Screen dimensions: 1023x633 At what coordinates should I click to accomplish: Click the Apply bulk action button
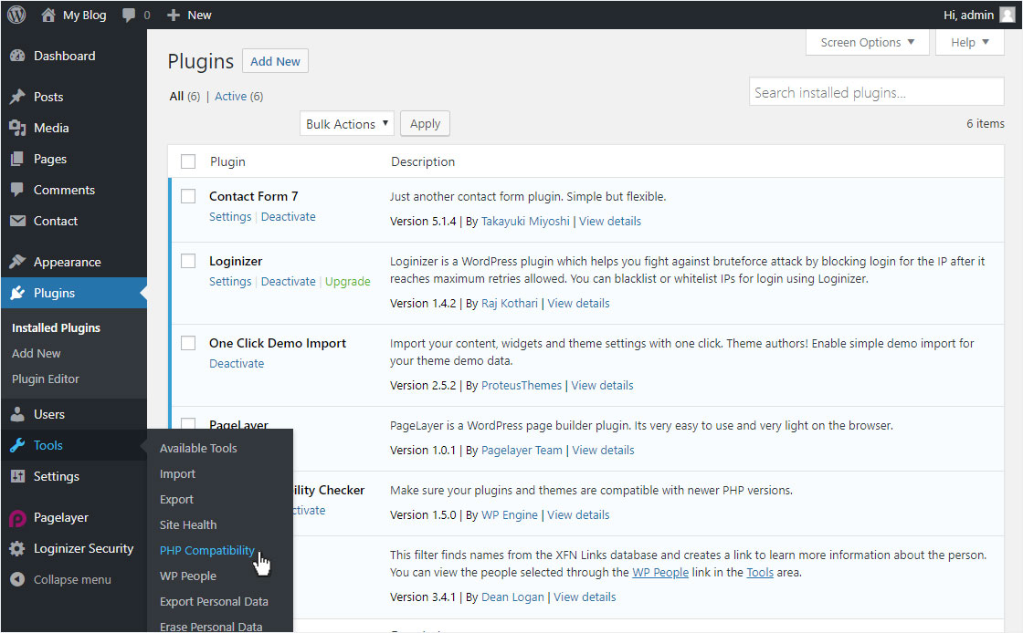tap(425, 124)
